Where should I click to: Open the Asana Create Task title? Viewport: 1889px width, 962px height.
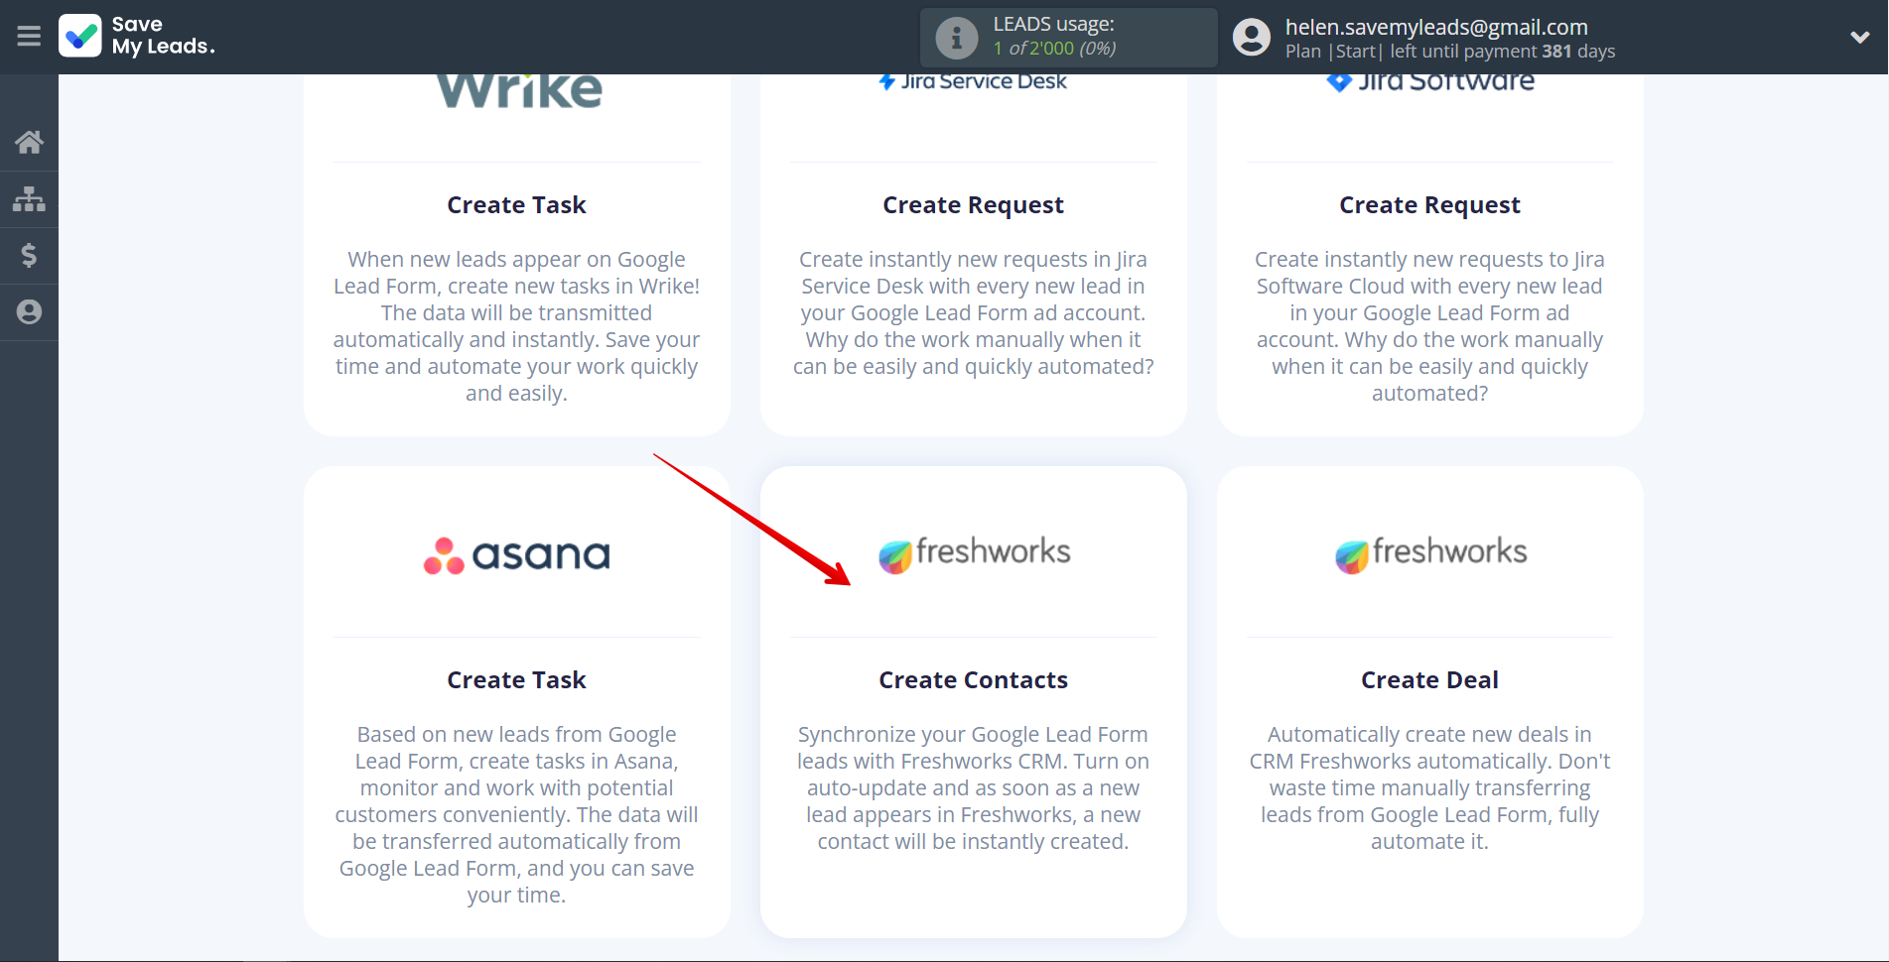click(516, 680)
